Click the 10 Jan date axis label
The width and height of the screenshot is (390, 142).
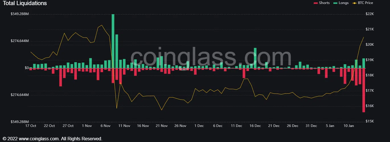[349, 126]
